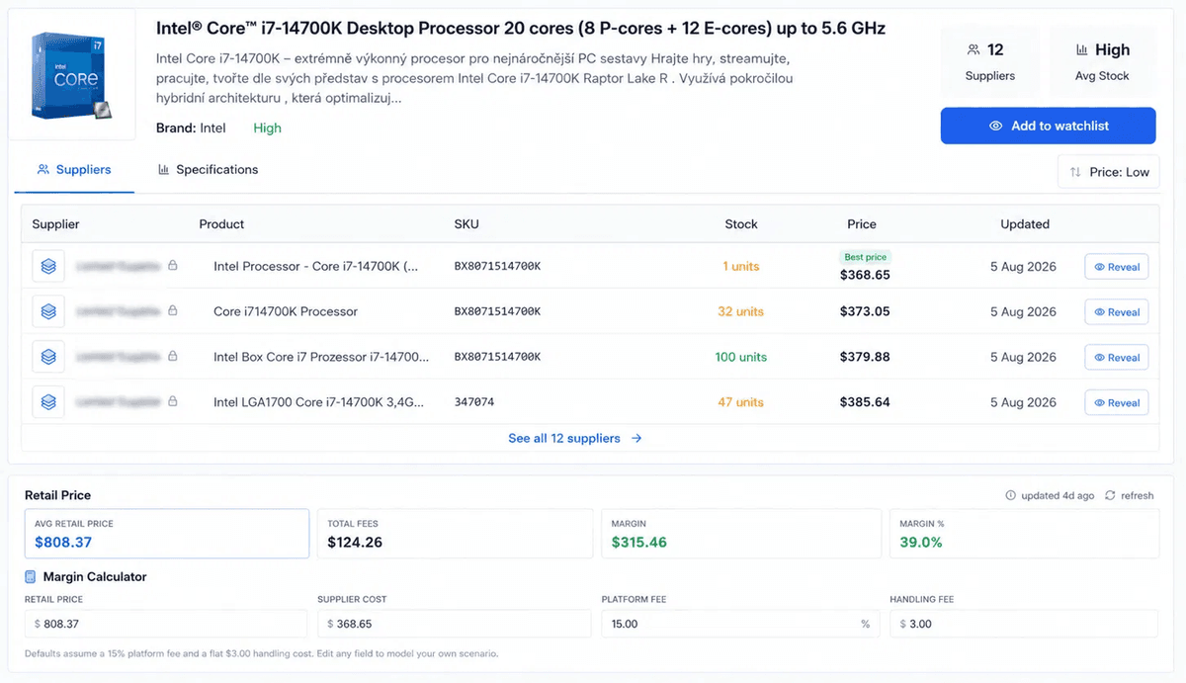The width and height of the screenshot is (1186, 683).
Task: Click lock icon in Intel LGA1700 row
Action: point(173,402)
